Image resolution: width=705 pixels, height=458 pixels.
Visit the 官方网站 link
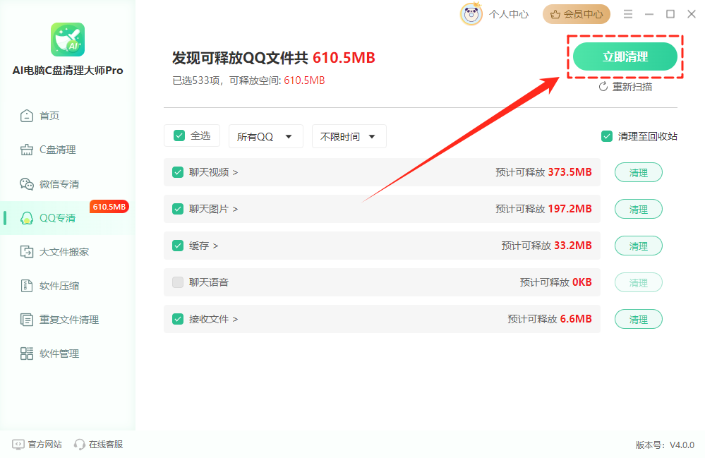(x=37, y=445)
